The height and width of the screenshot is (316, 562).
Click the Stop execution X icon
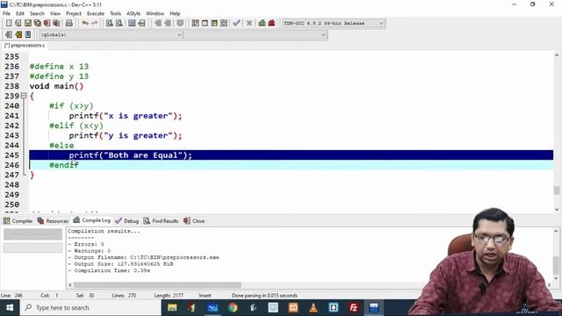click(249, 24)
